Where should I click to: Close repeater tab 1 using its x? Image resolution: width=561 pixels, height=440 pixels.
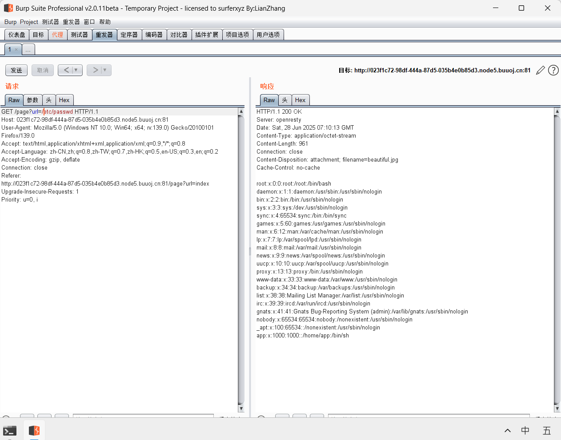coord(16,50)
